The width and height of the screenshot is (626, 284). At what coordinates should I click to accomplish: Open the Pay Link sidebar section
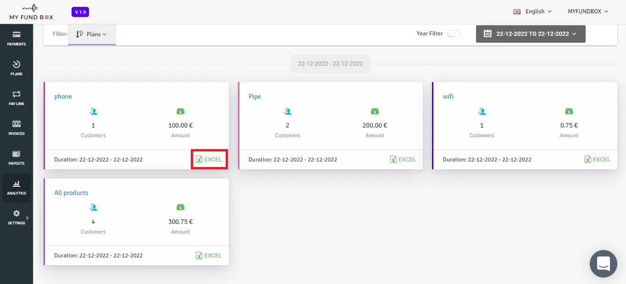[x=17, y=98]
